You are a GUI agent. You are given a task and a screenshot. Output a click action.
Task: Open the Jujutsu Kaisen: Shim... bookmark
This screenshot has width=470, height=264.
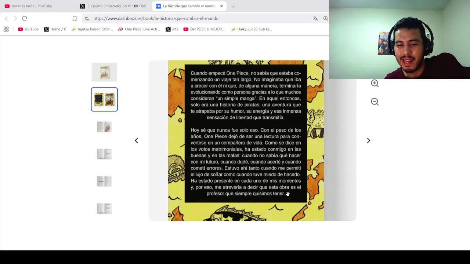click(x=92, y=29)
